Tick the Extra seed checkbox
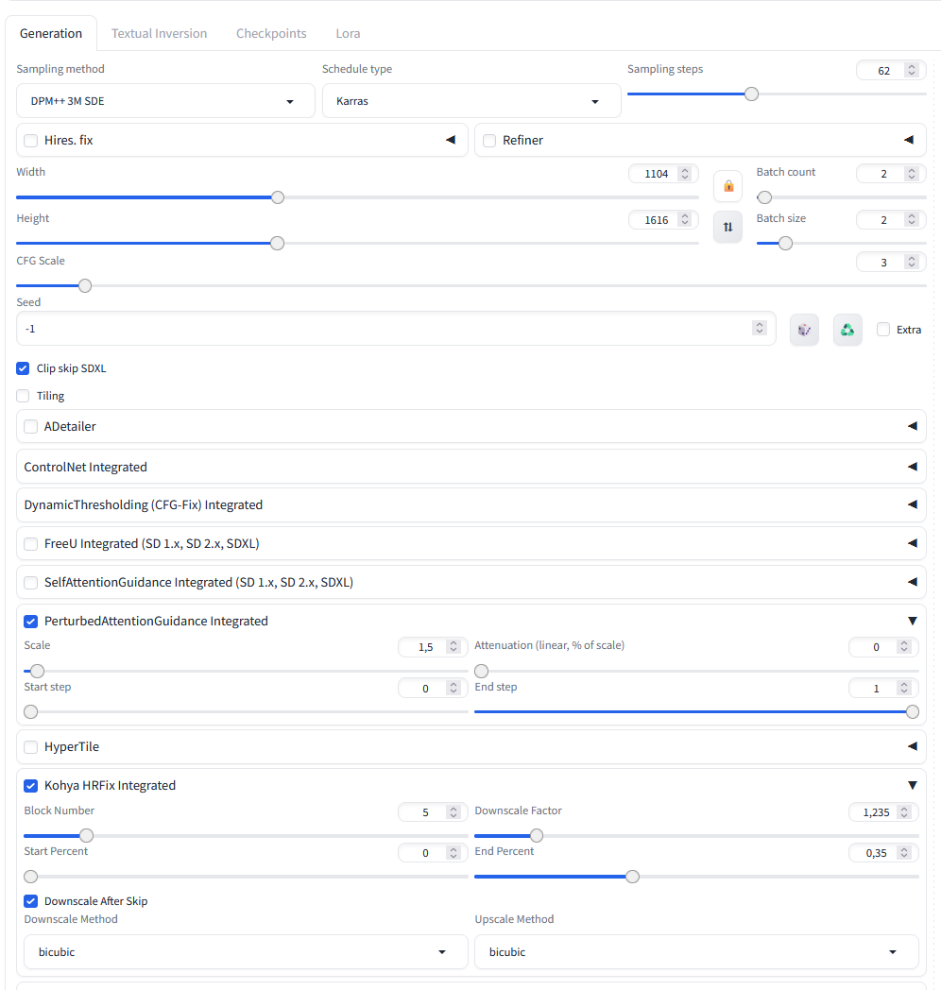Image resolution: width=941 pixels, height=990 pixels. [x=883, y=330]
